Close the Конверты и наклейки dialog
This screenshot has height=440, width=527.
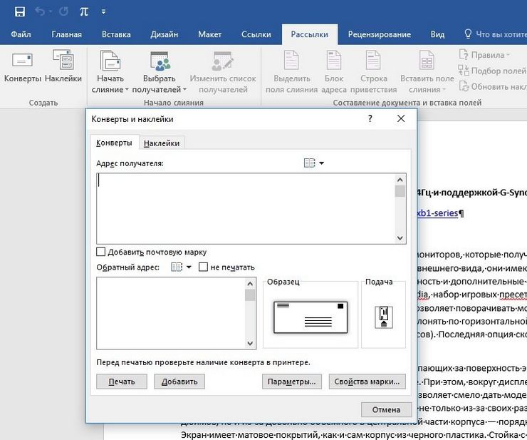pyautogui.click(x=401, y=118)
